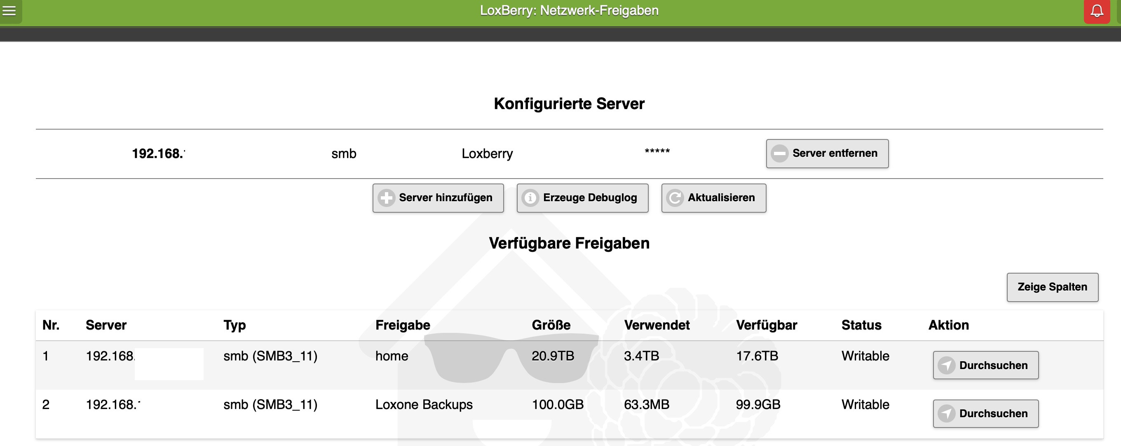Select Loxone Backups share name cell
The width and height of the screenshot is (1121, 446).
click(x=423, y=404)
